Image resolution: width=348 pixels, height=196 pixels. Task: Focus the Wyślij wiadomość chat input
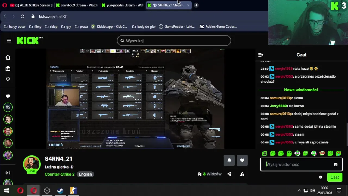pos(302,164)
